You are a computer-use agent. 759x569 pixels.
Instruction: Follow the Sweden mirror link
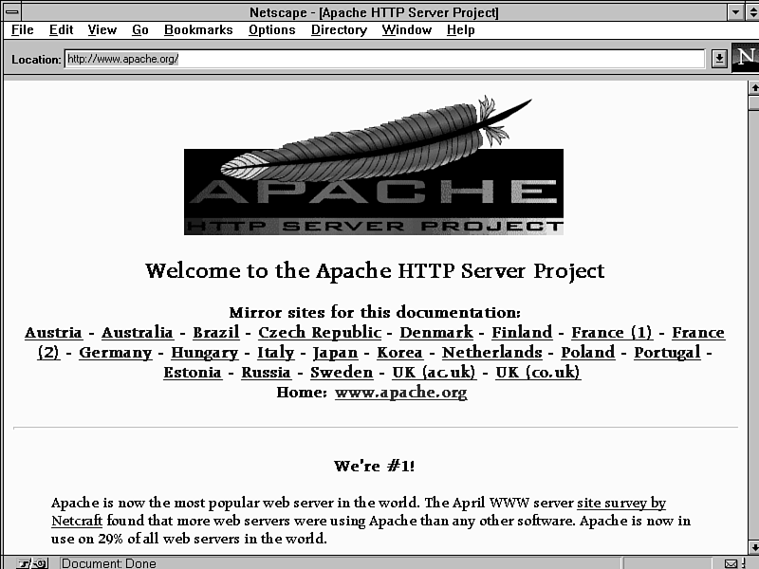pos(342,373)
